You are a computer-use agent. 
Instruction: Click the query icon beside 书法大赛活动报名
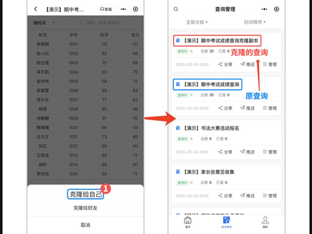[178, 128]
